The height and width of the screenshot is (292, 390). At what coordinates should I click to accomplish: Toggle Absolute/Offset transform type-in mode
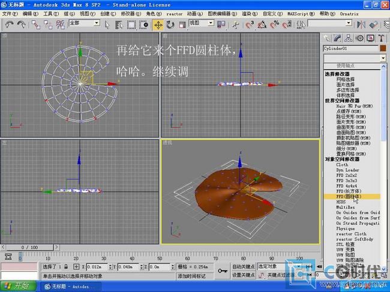(76, 267)
